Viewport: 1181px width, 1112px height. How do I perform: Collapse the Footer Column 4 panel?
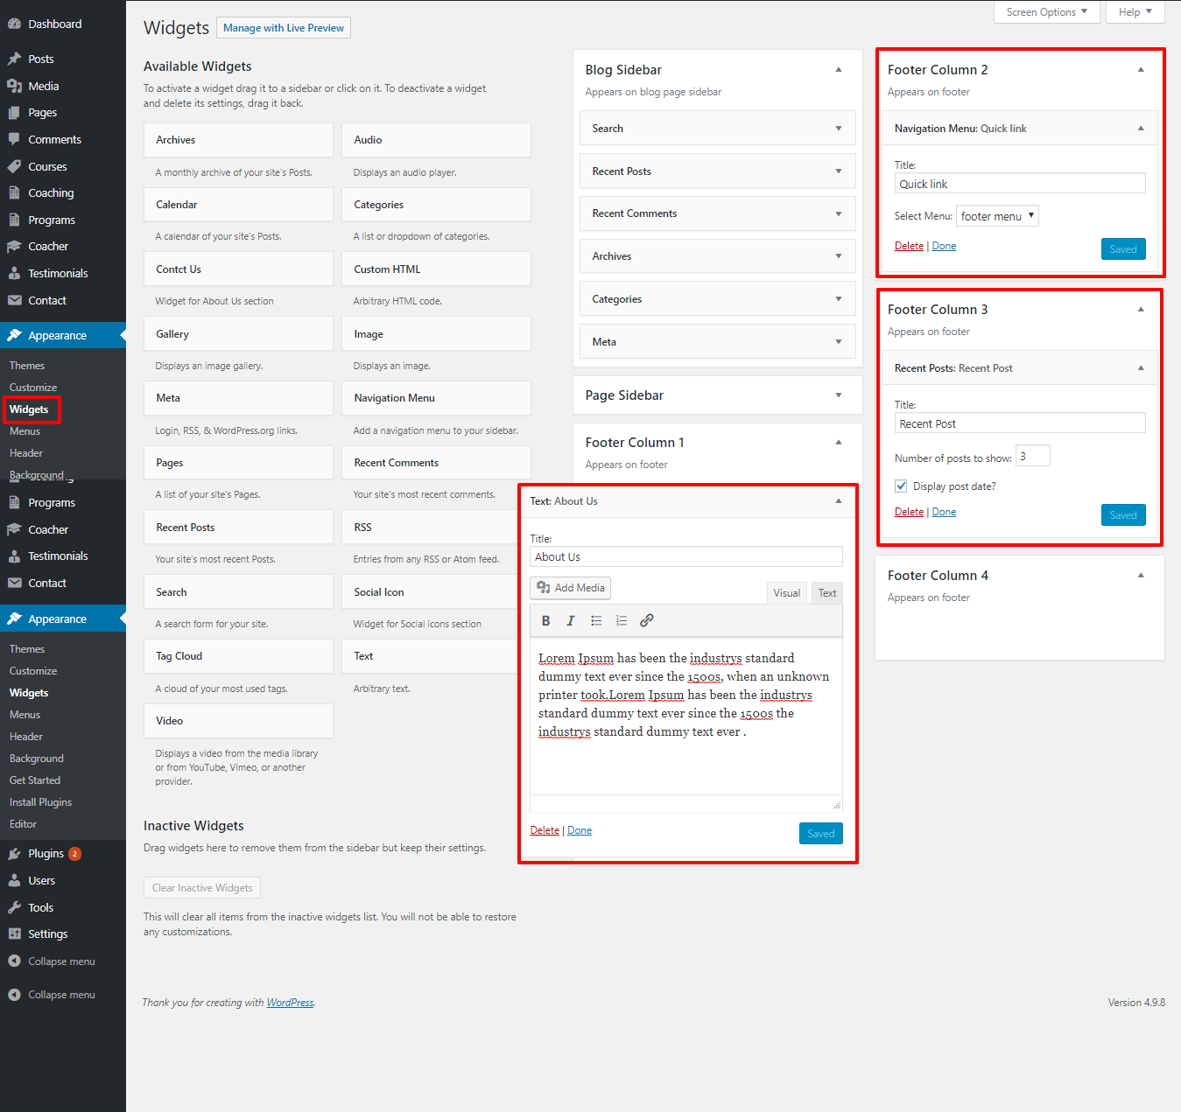[1140, 576]
